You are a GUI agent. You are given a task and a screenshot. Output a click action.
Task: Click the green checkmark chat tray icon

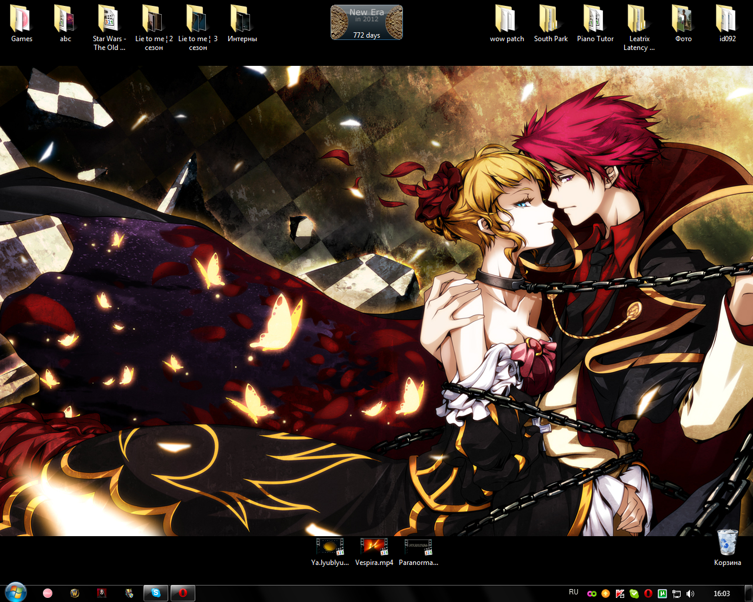[634, 594]
